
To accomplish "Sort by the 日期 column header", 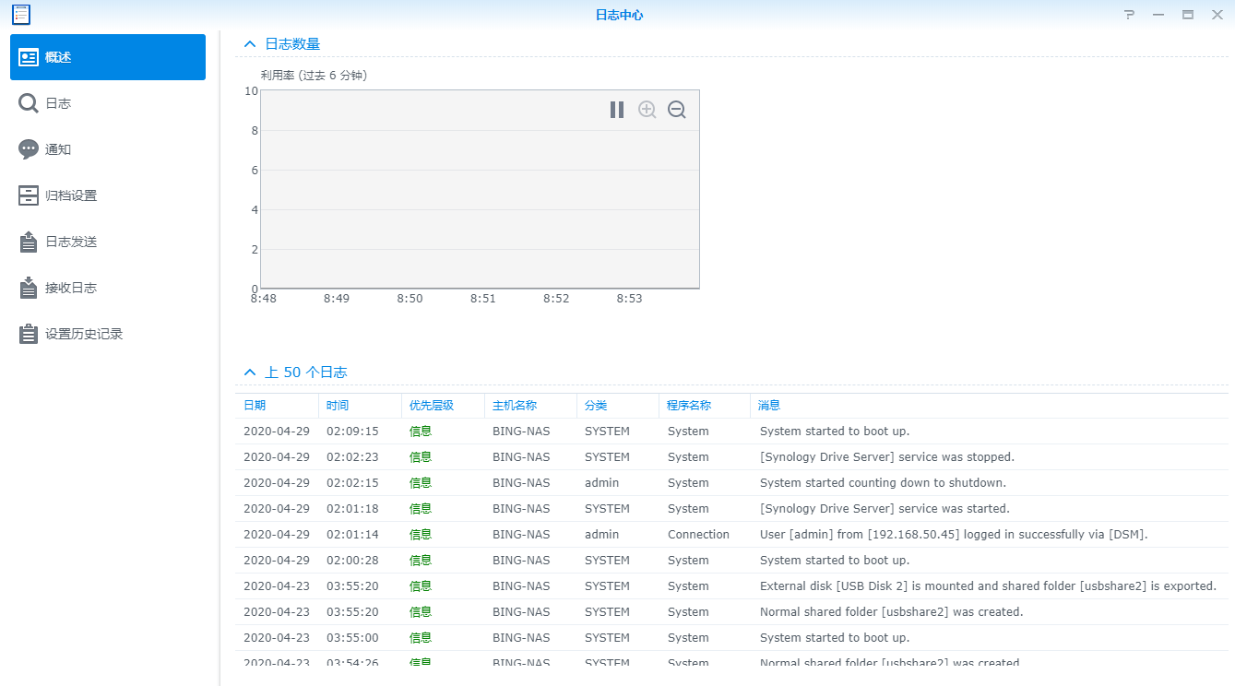I will (x=277, y=406).
